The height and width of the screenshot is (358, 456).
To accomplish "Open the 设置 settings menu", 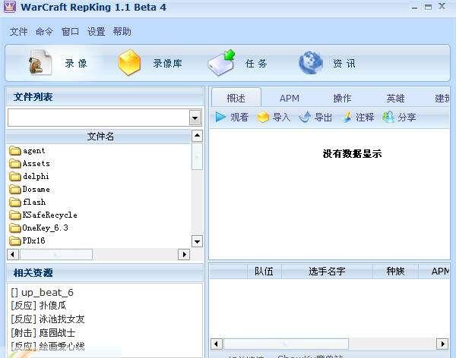I will [x=96, y=32].
